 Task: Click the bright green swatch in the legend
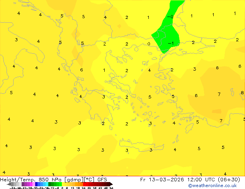tap(60, 184)
